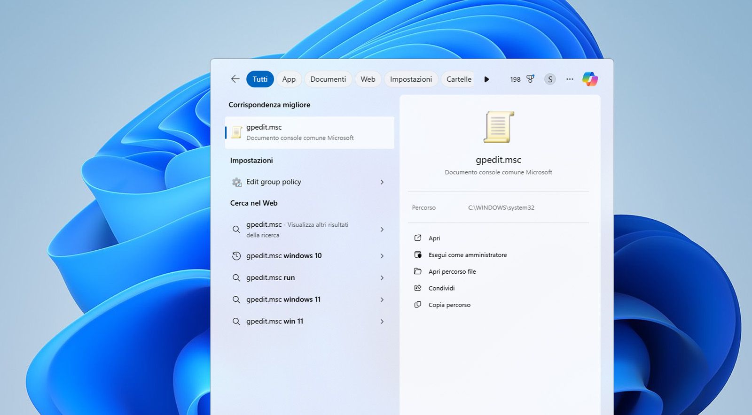Expand chevron for gpedit.msc windows 11
This screenshot has width=752, height=415.
click(382, 300)
